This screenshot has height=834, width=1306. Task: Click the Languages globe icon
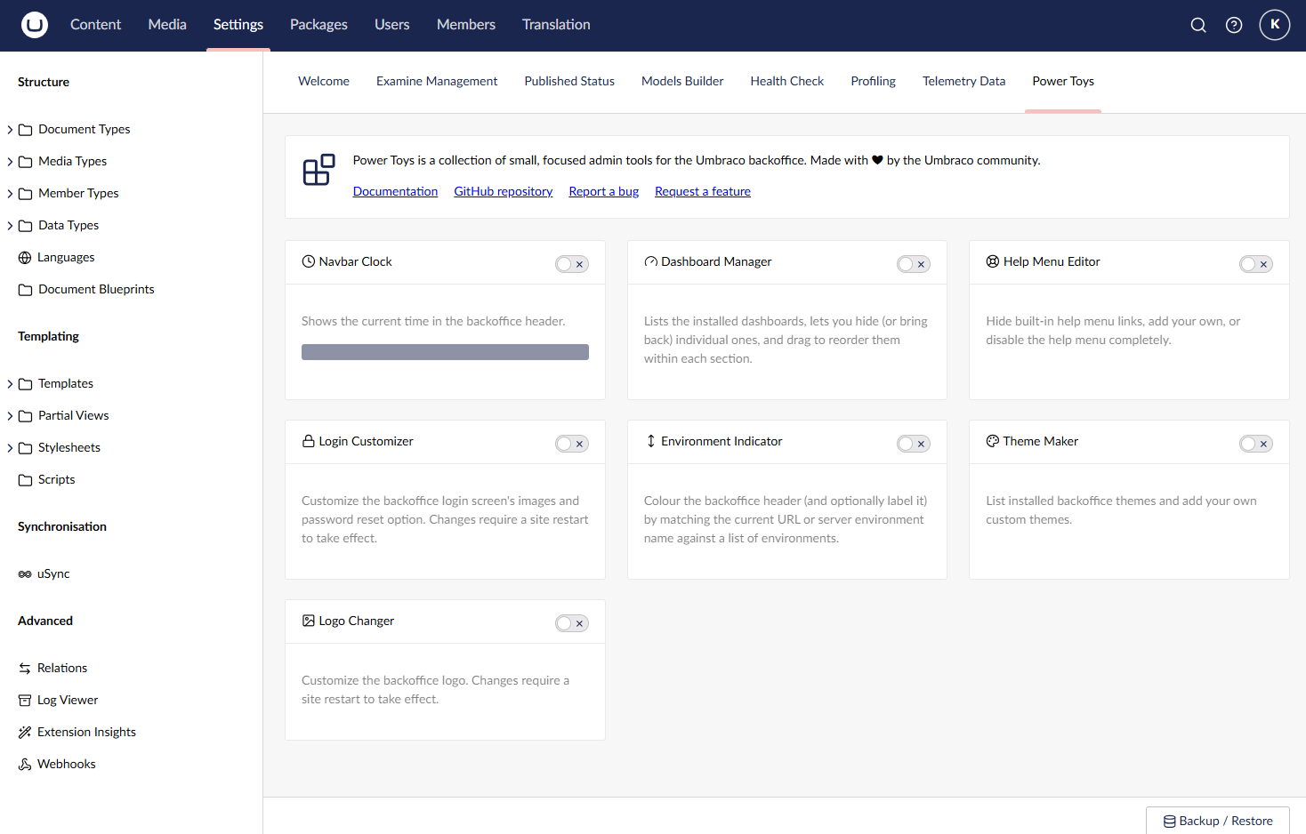[25, 258]
